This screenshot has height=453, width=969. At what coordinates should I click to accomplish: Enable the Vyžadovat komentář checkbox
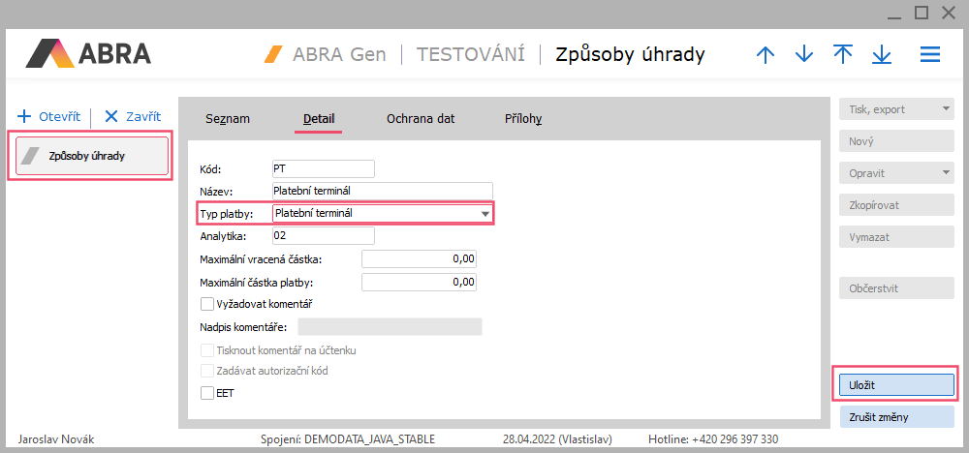click(x=207, y=304)
